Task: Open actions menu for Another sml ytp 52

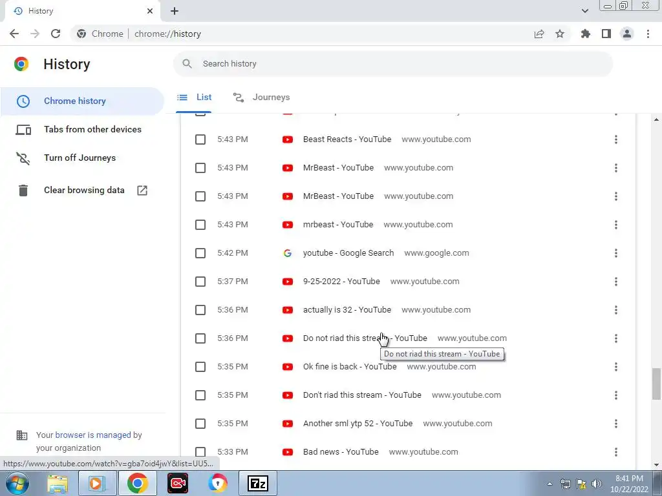Action: [616, 424]
